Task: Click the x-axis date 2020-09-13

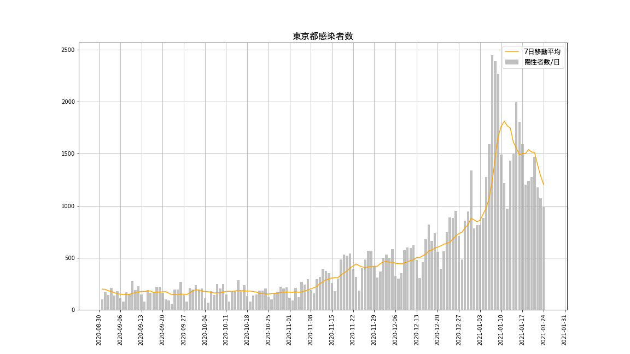Action: pos(141,330)
